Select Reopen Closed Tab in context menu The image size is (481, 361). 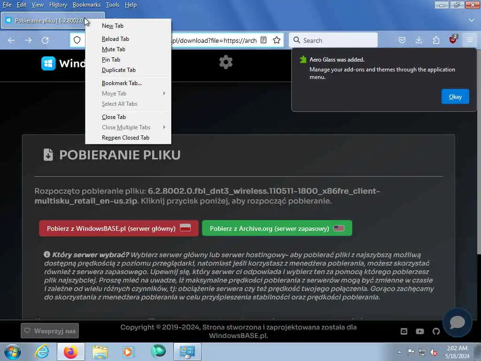tap(128, 138)
